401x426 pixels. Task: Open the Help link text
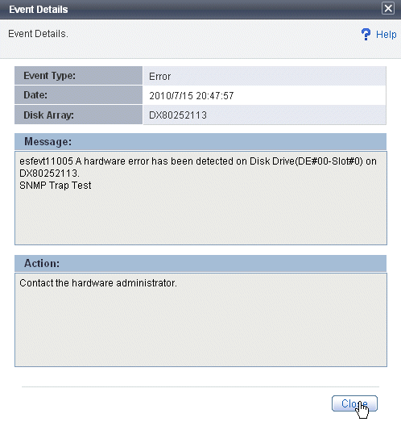(x=386, y=35)
